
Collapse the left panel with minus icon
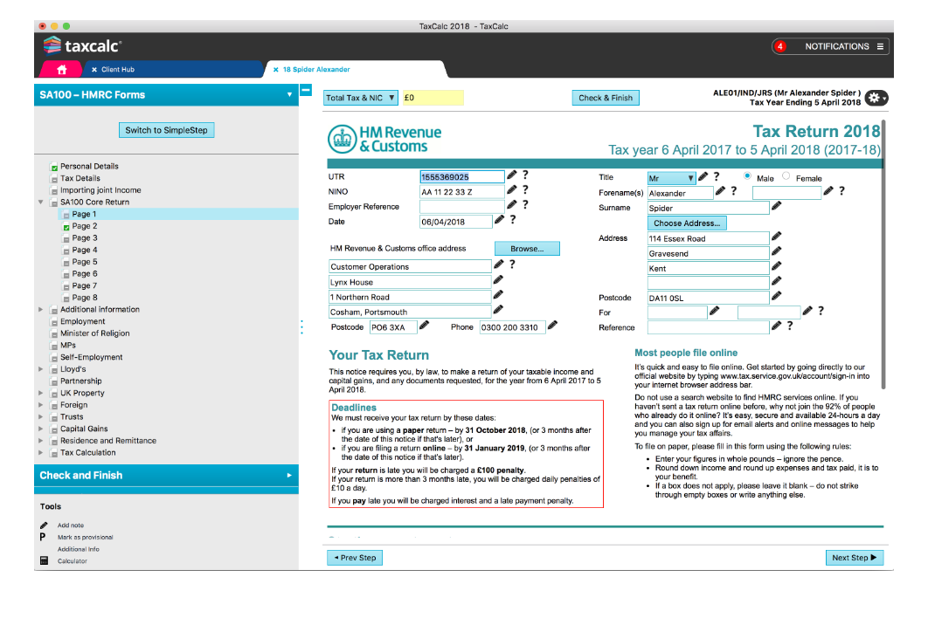(x=306, y=89)
